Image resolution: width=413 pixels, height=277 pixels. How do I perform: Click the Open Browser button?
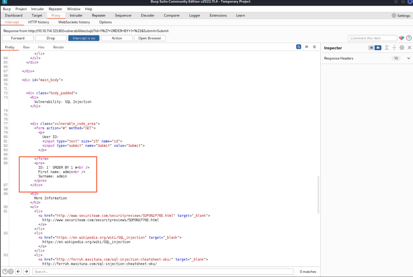(150, 38)
